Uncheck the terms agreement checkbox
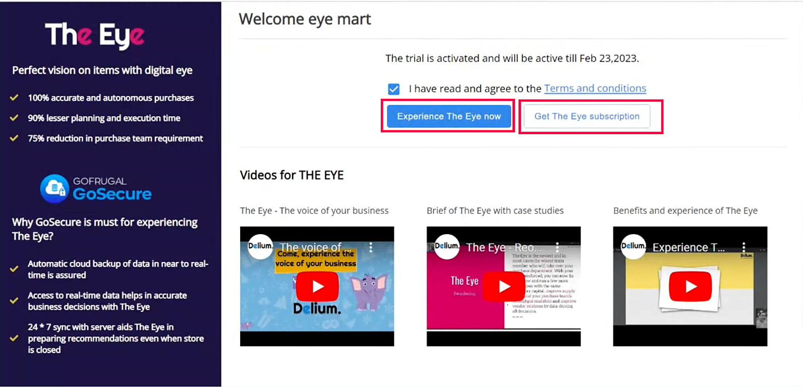 tap(394, 89)
